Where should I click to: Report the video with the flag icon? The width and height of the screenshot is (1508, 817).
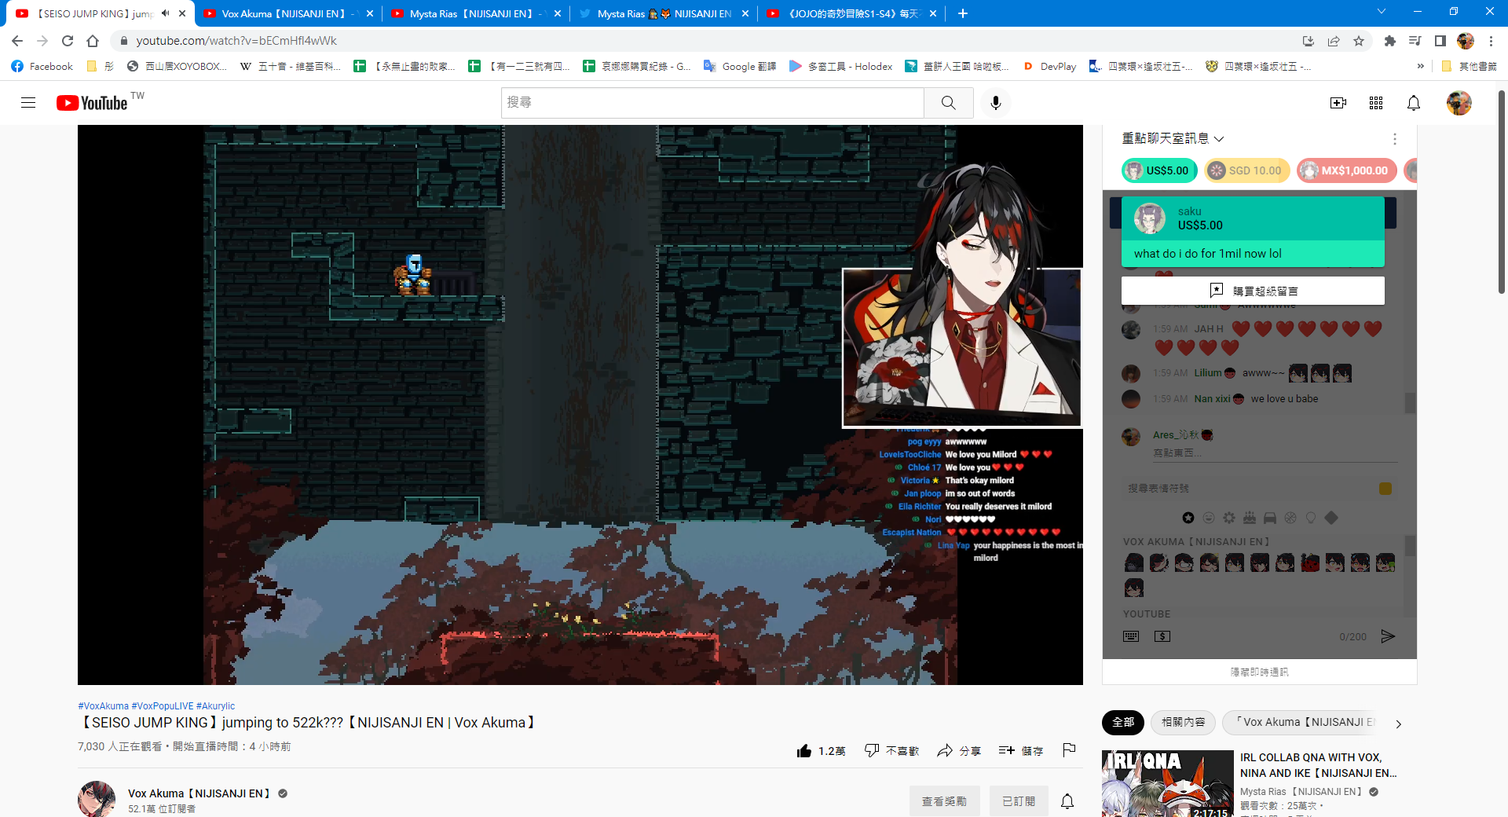point(1069,750)
